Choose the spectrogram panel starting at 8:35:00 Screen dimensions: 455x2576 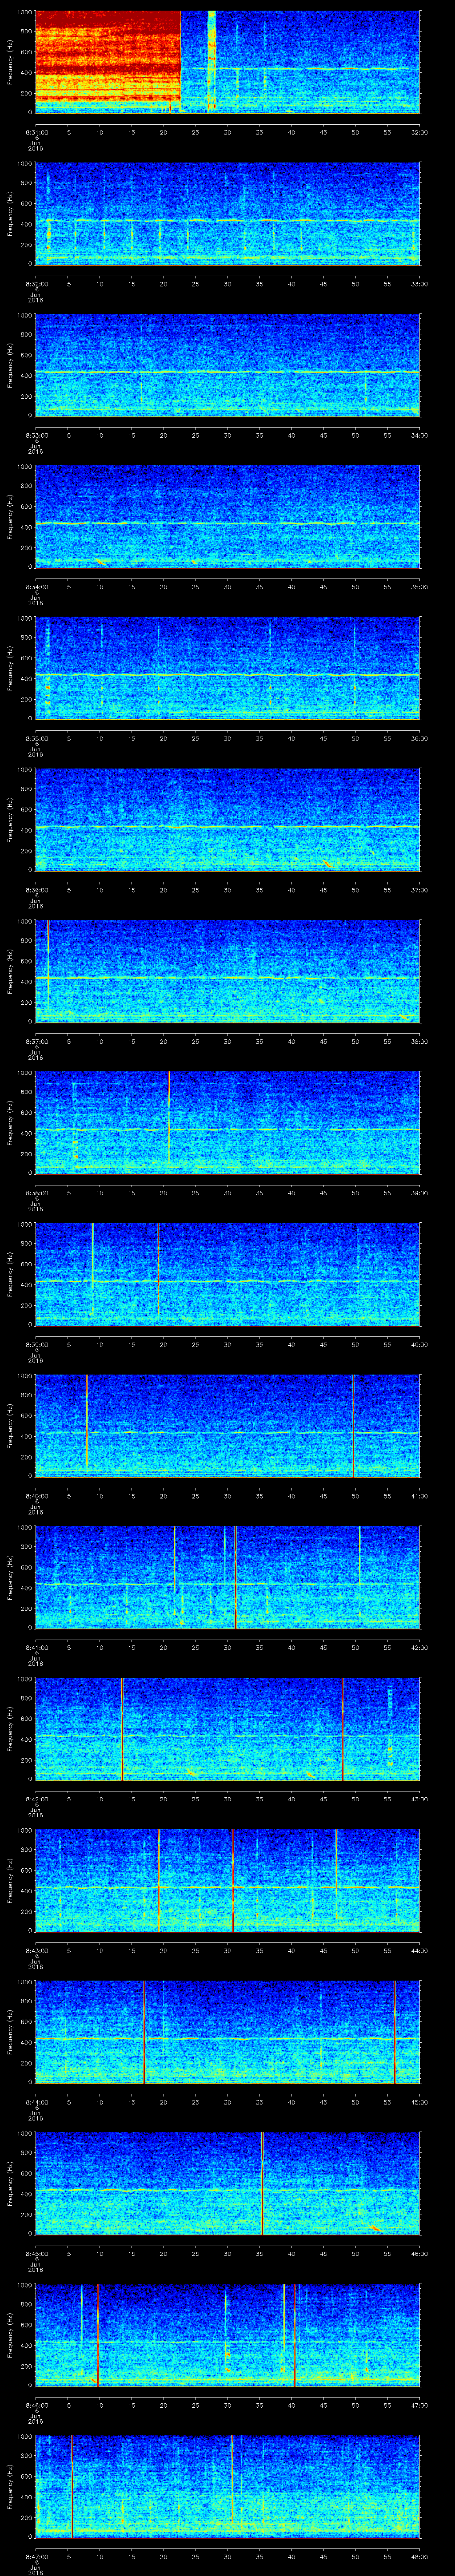tap(227, 669)
